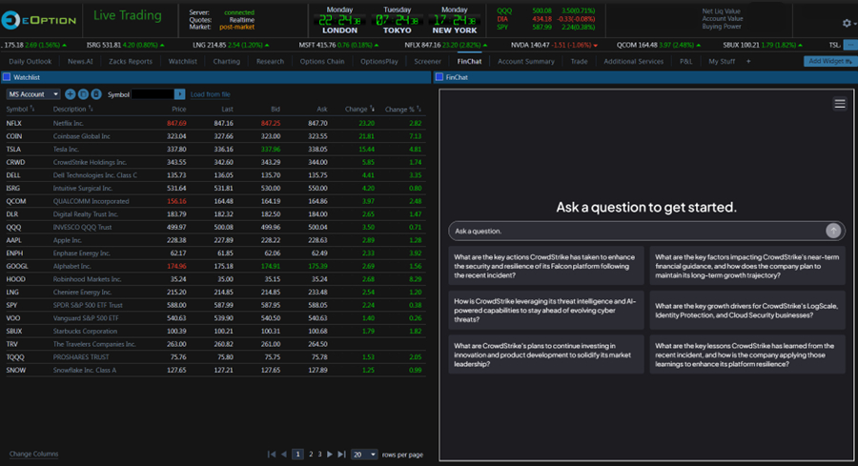Click the copy watchlist icon
Screen dimensions: 858x466
(83, 94)
